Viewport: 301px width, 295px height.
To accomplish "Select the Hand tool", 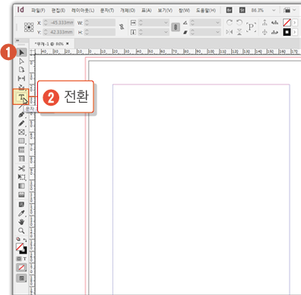I will [21, 222].
